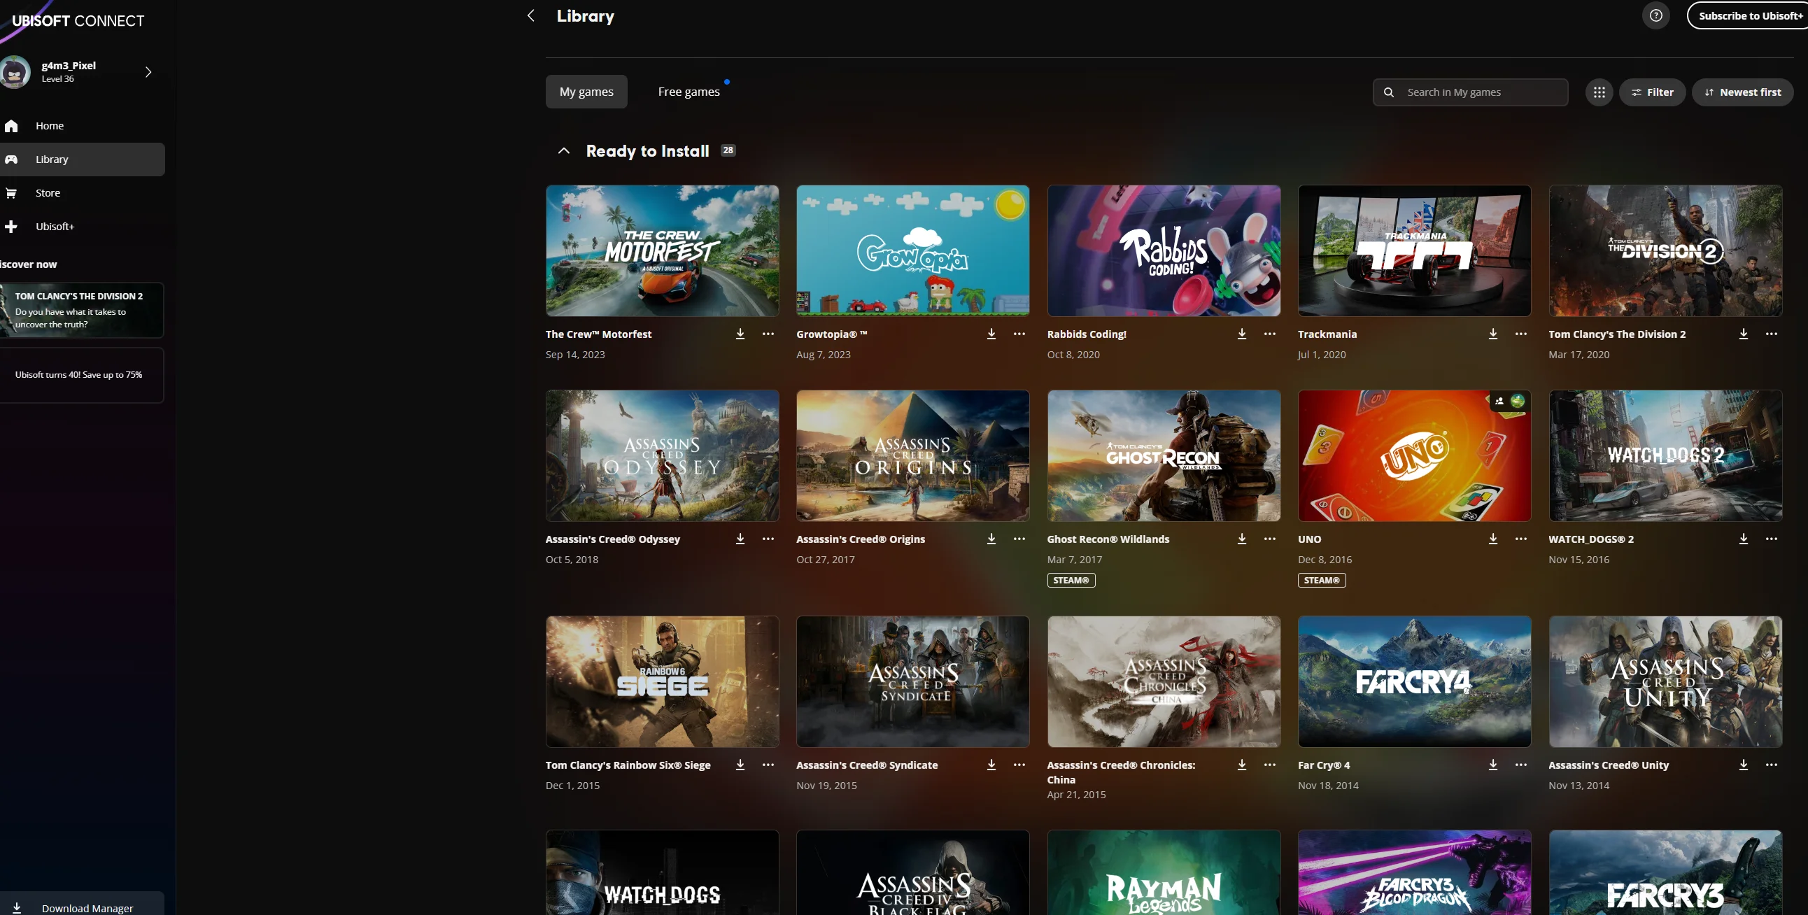Click the STEAM badge under Ghost Recon Wildlands
This screenshot has height=915, width=1808.
tap(1071, 581)
